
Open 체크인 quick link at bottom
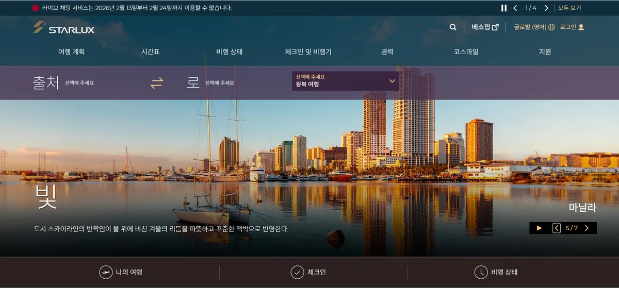pos(308,272)
